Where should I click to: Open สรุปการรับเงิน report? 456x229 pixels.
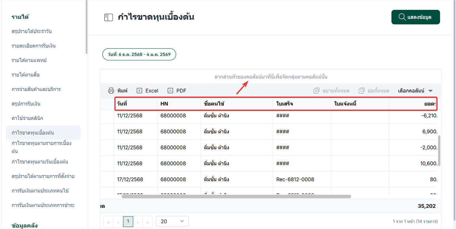click(x=26, y=104)
